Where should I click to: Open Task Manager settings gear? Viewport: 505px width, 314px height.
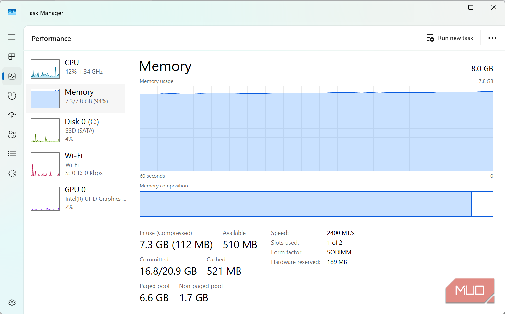click(12, 302)
